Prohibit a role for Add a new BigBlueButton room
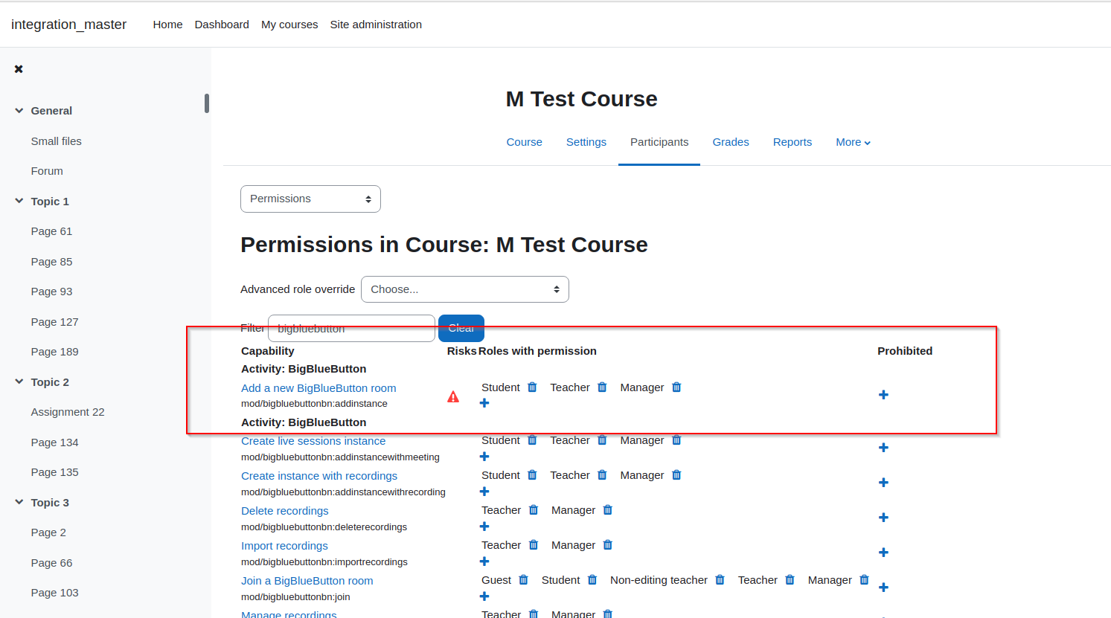This screenshot has width=1111, height=618. click(883, 395)
